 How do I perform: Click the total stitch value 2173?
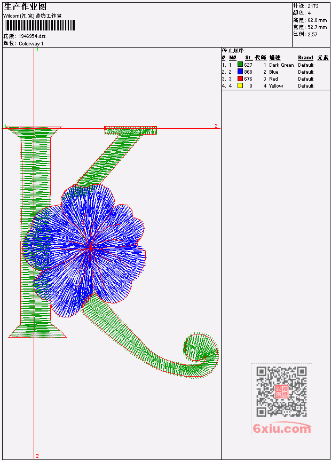[x=313, y=6]
